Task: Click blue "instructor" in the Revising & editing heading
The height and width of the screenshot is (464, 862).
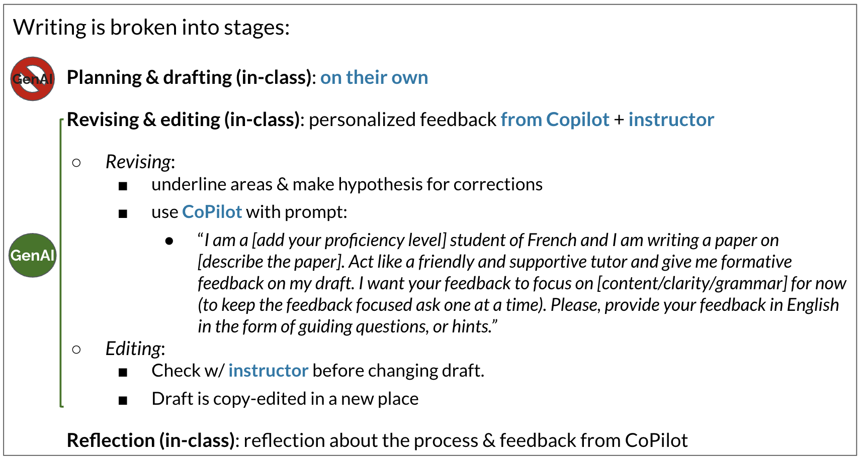Action: tap(671, 120)
